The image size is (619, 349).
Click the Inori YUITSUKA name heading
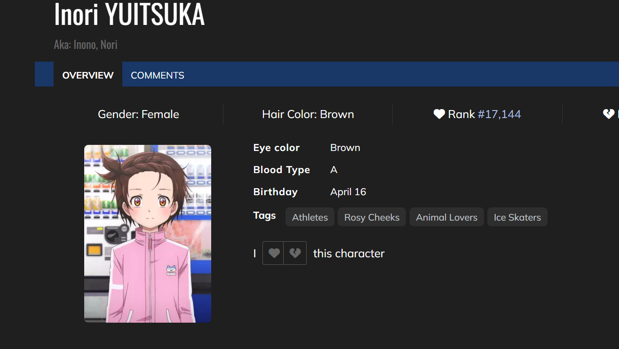coord(129,14)
